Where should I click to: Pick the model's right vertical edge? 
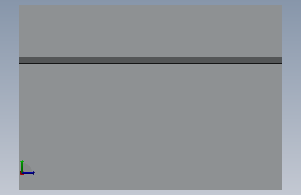pyautogui.click(x=282, y=97)
